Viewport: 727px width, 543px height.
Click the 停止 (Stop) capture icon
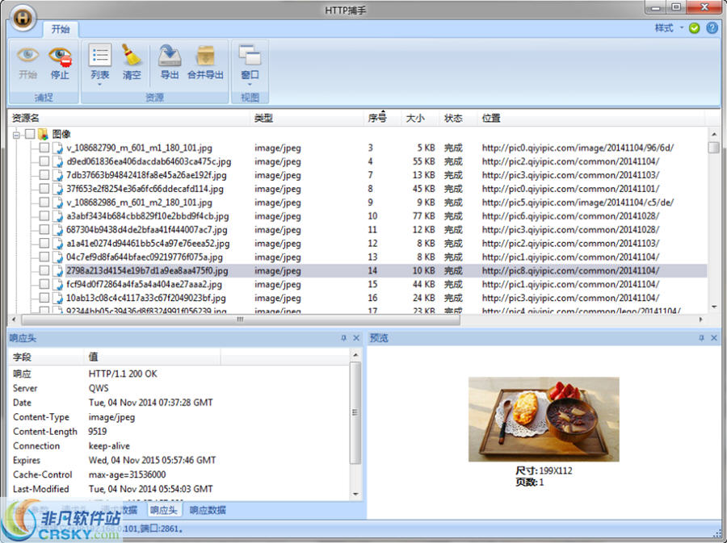[61, 63]
